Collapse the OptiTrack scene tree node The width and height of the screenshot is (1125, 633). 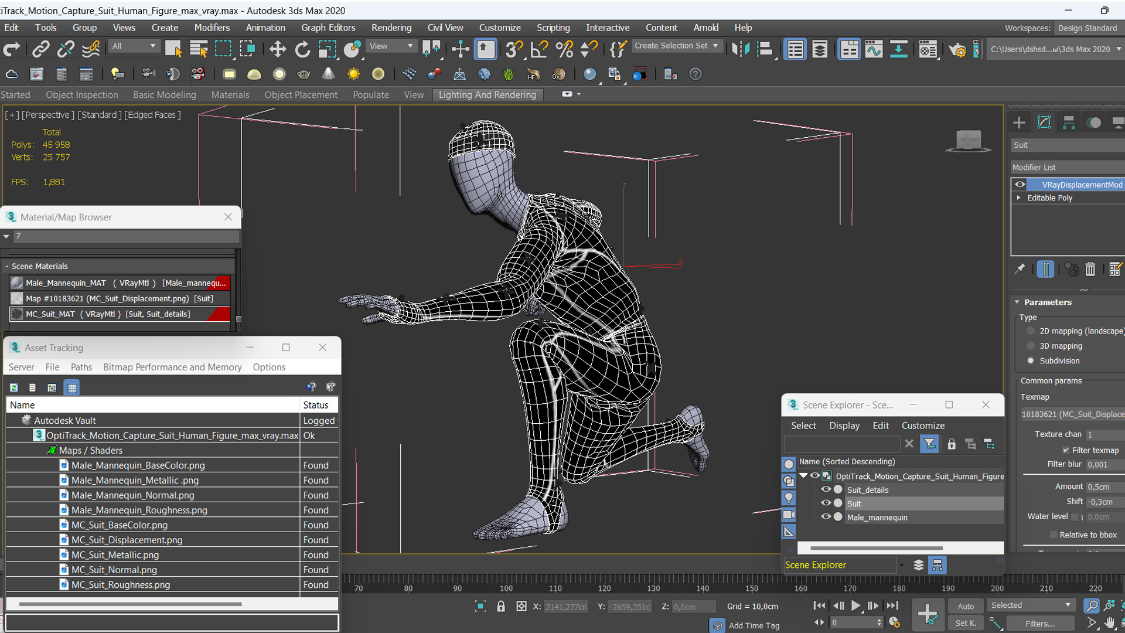pyautogui.click(x=804, y=476)
